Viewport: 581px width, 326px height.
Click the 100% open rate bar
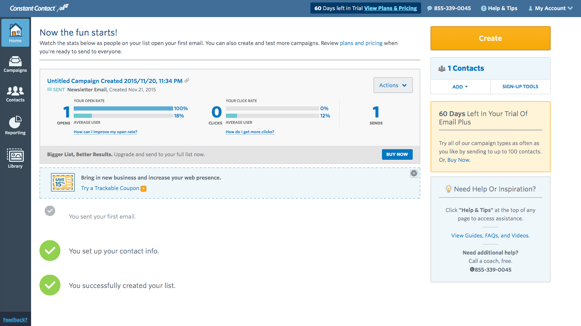123,108
